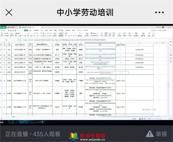Viewport: 173px width, 142px height.
Task: Switch to the 插入 Insert tab
Action: 31,30
